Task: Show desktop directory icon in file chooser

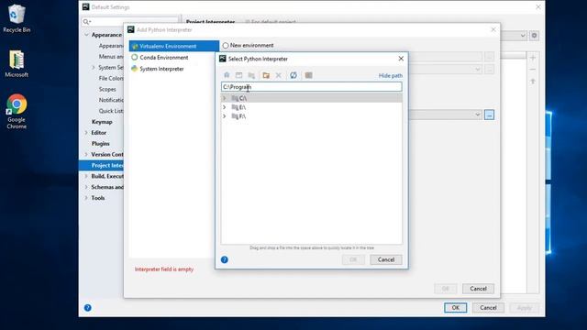Action: pos(238,75)
